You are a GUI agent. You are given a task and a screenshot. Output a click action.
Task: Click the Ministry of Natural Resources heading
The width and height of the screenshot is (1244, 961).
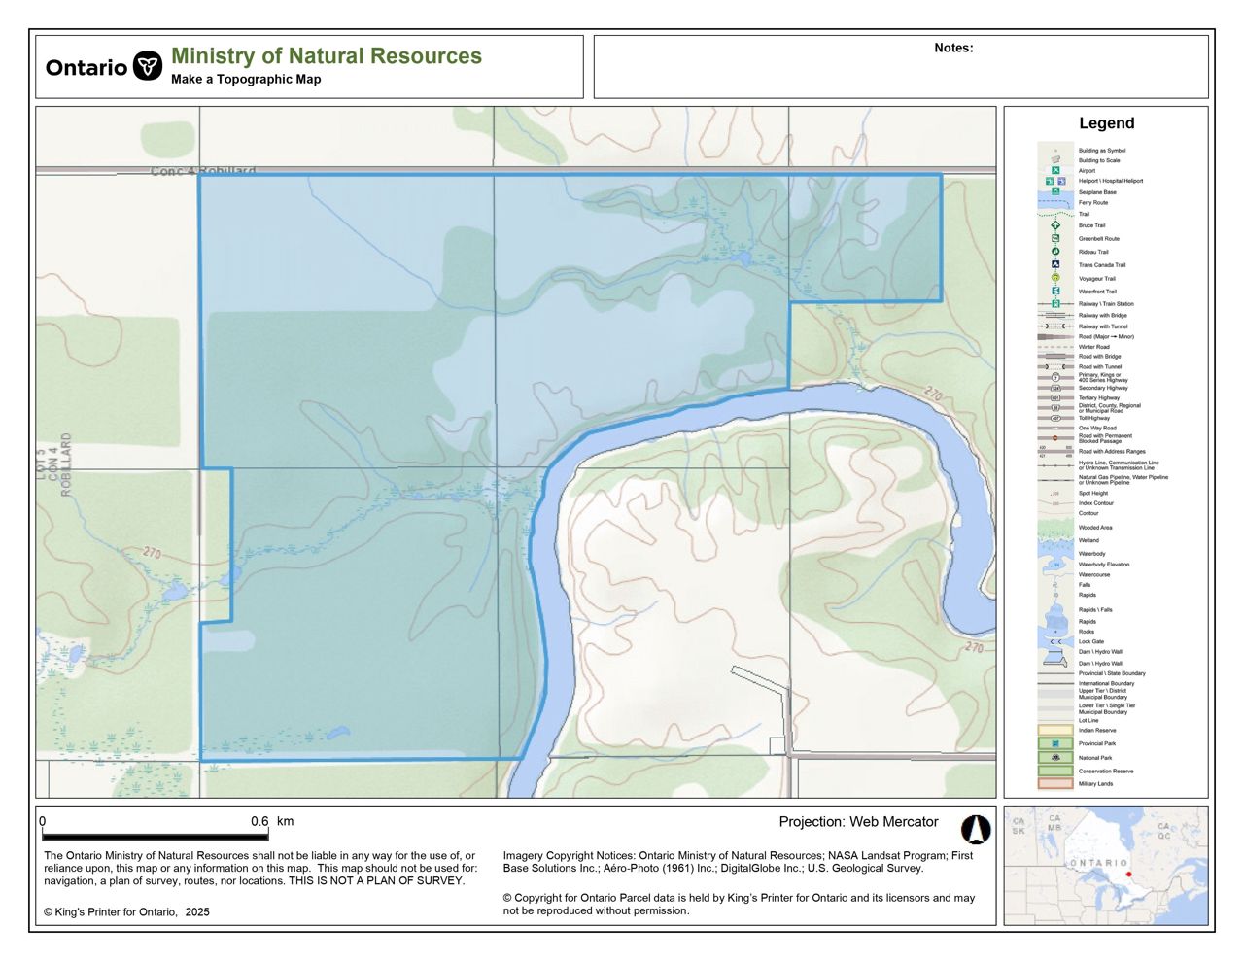pos(327,56)
